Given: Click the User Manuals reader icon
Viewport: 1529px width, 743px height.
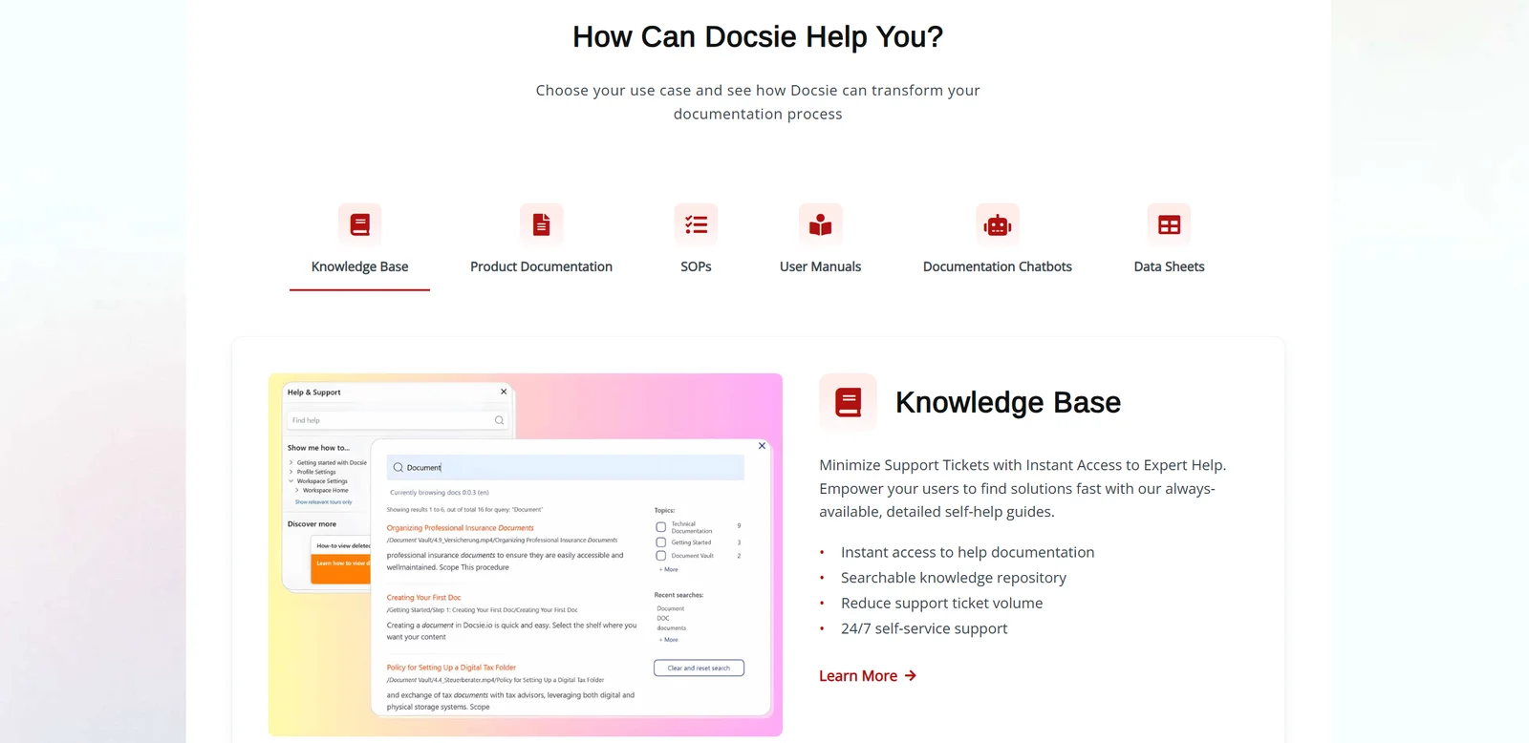Looking at the screenshot, I should [x=820, y=224].
